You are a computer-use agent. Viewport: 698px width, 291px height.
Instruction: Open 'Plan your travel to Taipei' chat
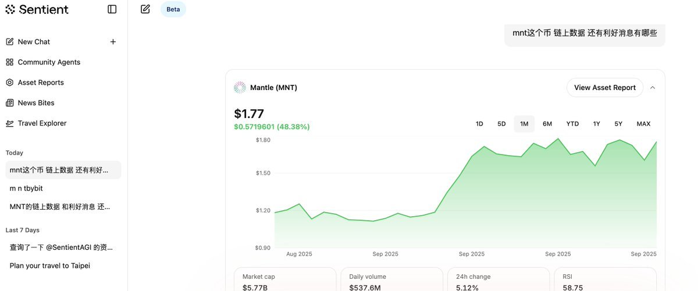pyautogui.click(x=50, y=265)
